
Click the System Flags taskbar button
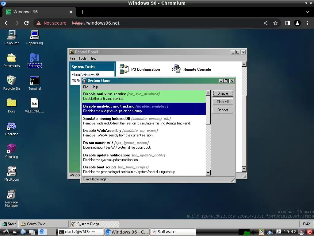pos(94,224)
